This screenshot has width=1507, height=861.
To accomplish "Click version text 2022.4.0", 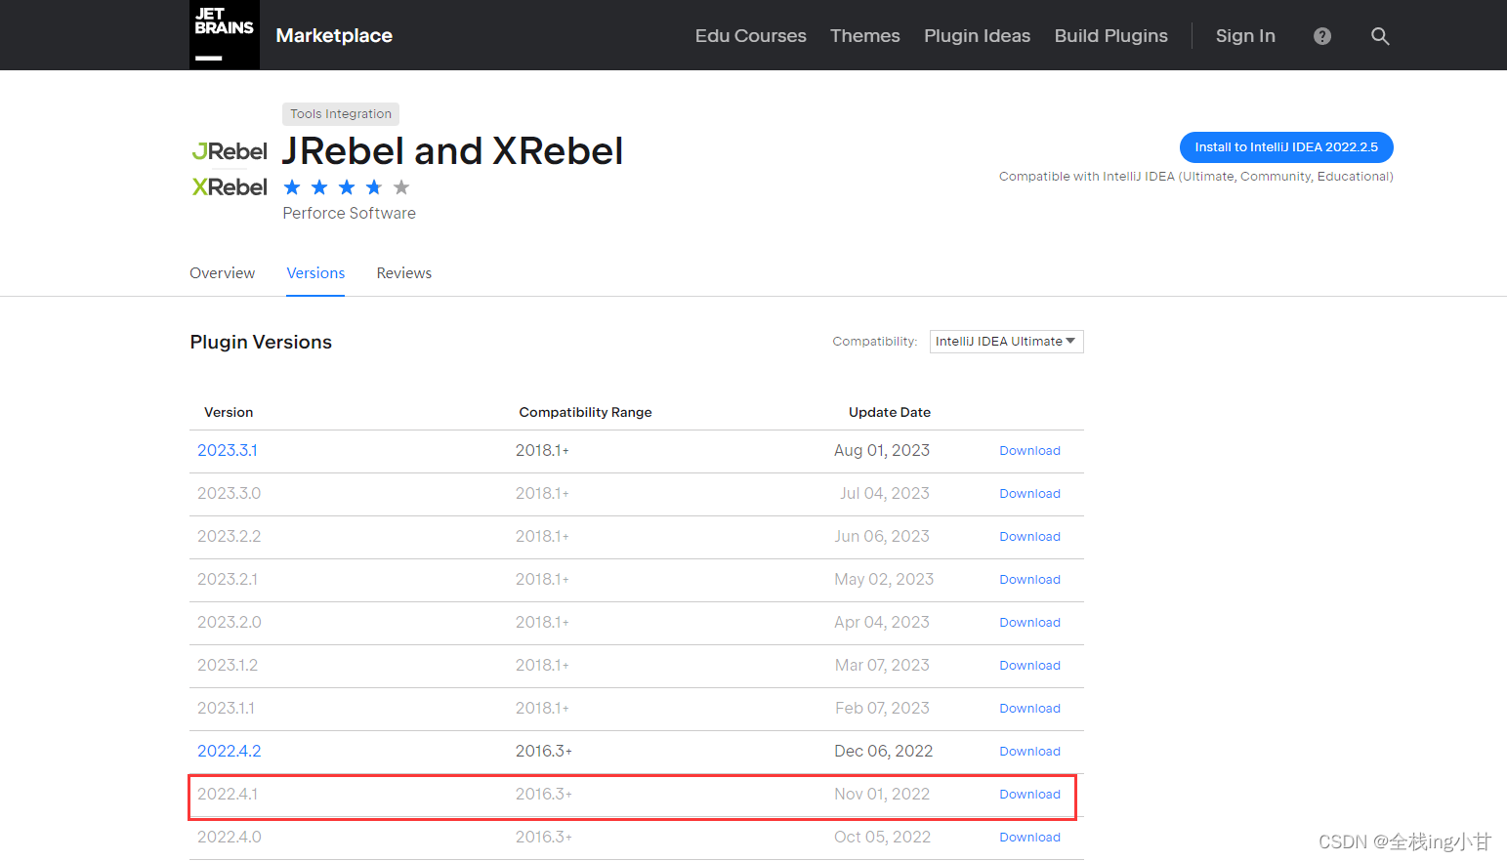I will [230, 837].
